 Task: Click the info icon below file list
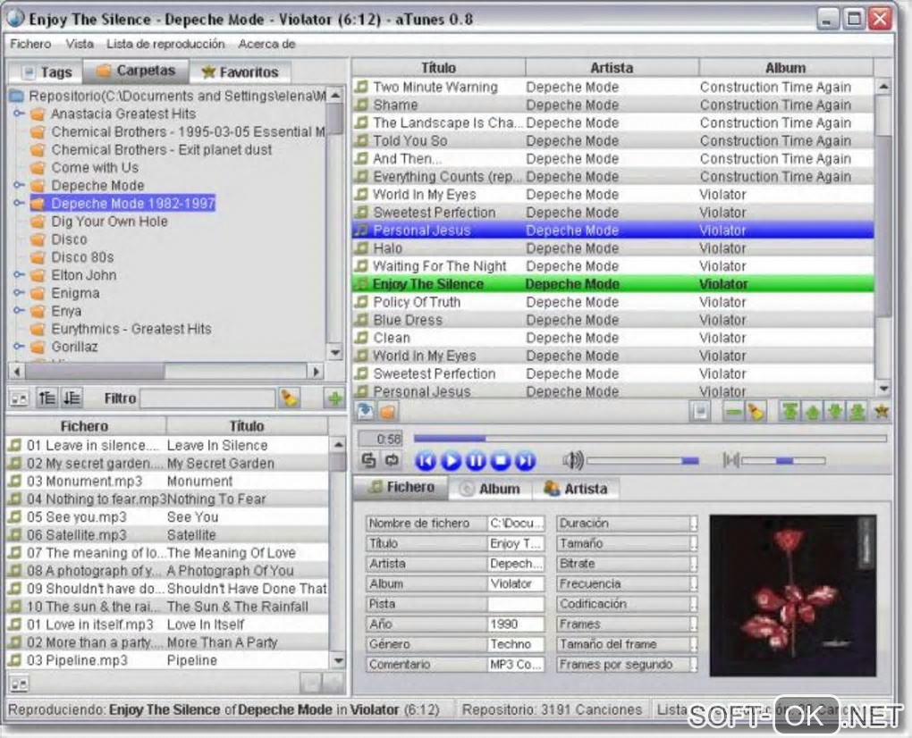[x=20, y=684]
